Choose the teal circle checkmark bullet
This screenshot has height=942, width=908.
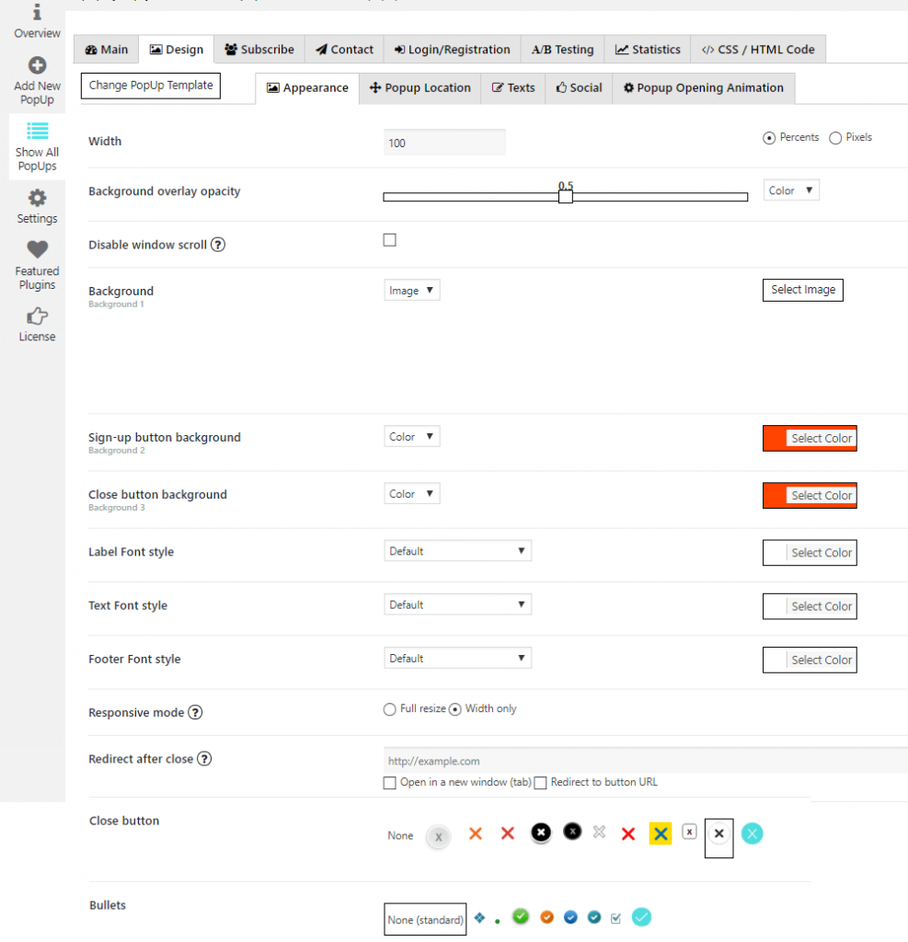[x=641, y=917]
